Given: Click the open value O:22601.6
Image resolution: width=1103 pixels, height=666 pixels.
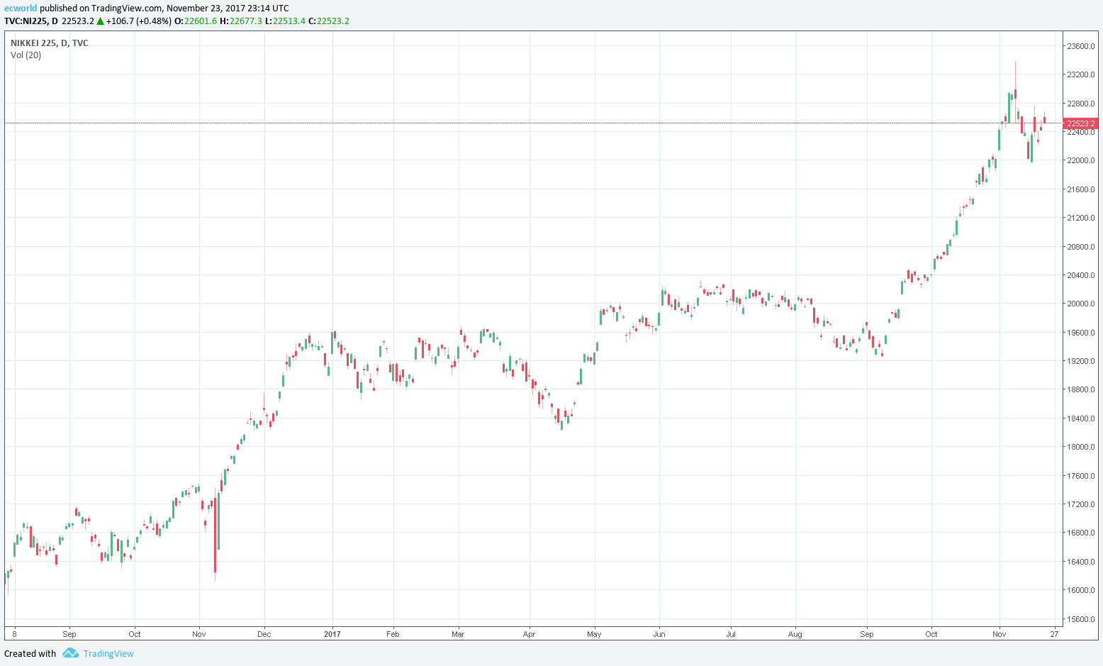Looking at the screenshot, I should tap(196, 21).
